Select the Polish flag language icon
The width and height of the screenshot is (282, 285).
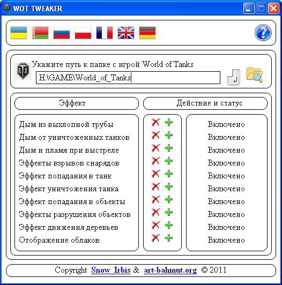[83, 33]
